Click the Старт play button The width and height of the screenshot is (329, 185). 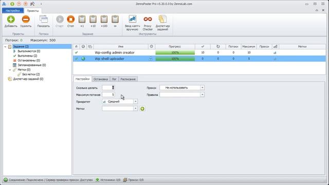(x=60, y=20)
